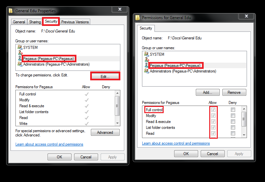Open the General tab in Properties
The width and height of the screenshot is (265, 182).
pyautogui.click(x=19, y=22)
